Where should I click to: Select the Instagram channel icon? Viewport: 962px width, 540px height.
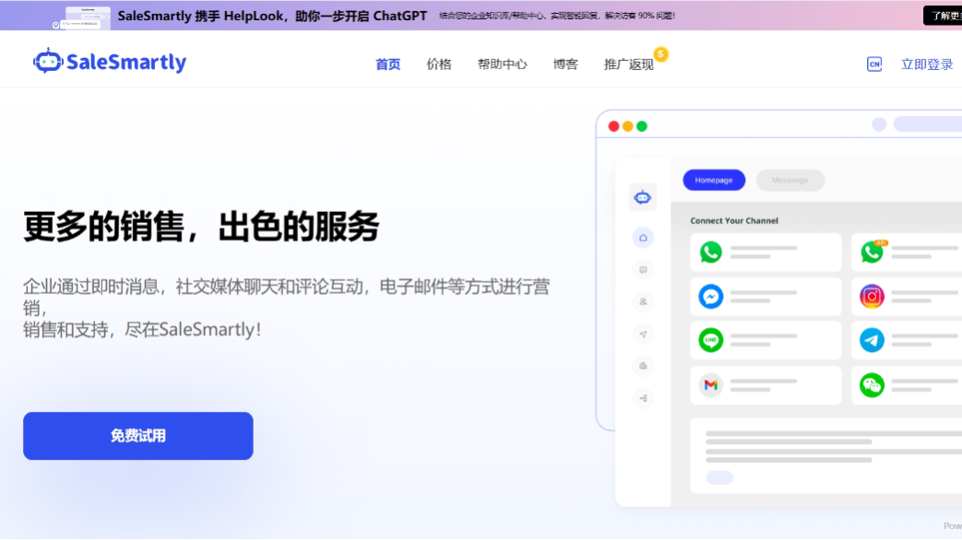(x=871, y=296)
